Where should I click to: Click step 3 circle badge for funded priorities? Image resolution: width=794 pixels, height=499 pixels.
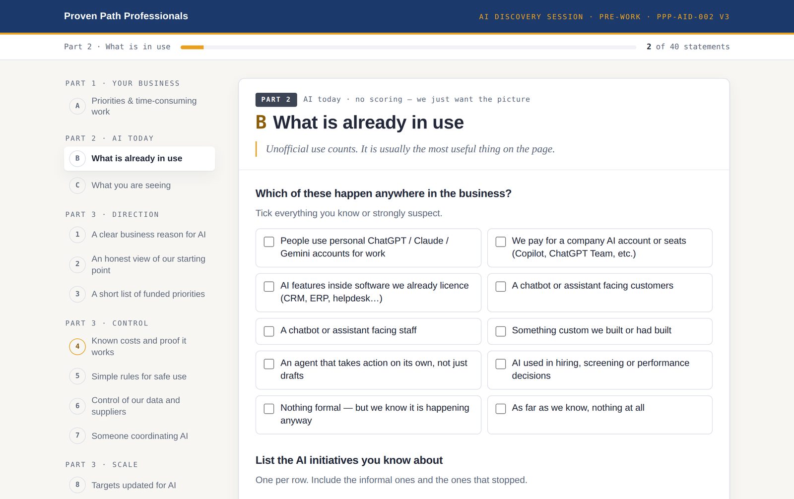[77, 294]
